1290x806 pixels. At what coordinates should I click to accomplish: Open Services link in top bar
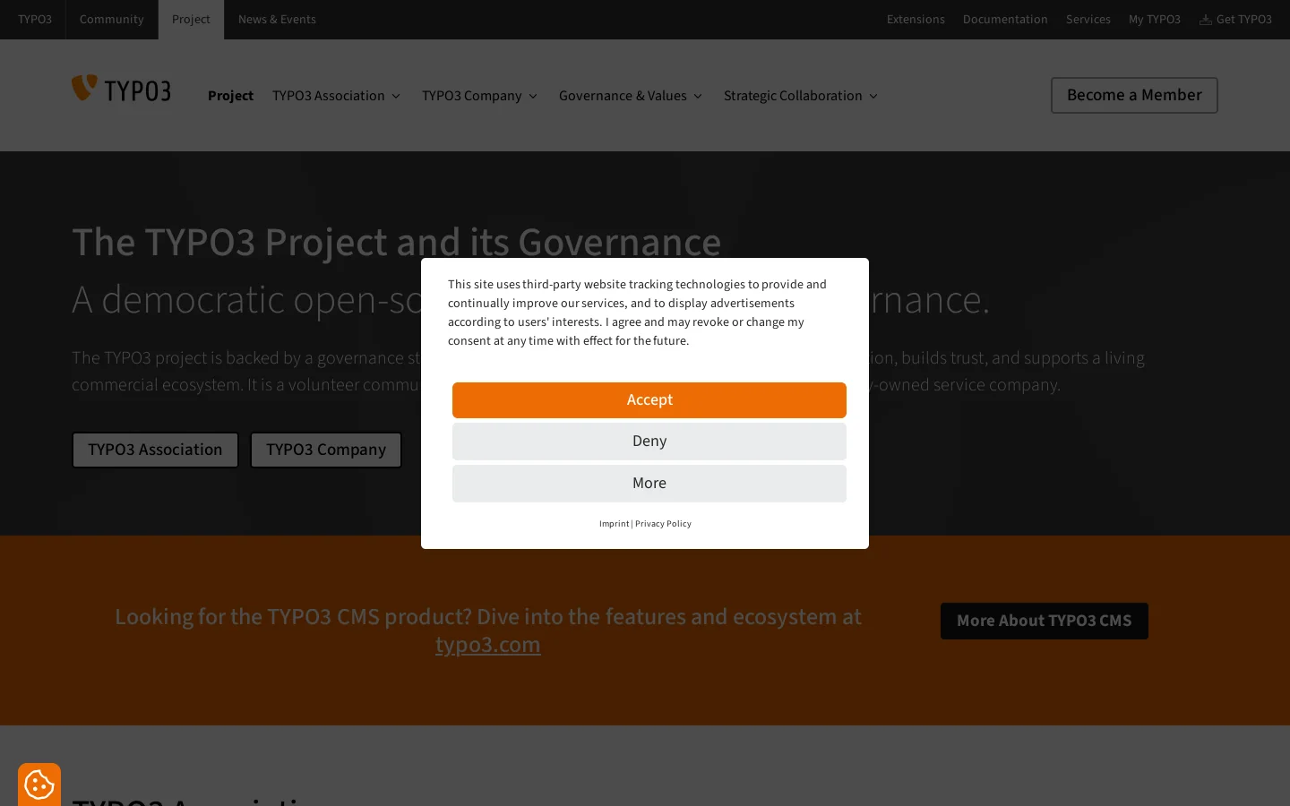click(1088, 19)
